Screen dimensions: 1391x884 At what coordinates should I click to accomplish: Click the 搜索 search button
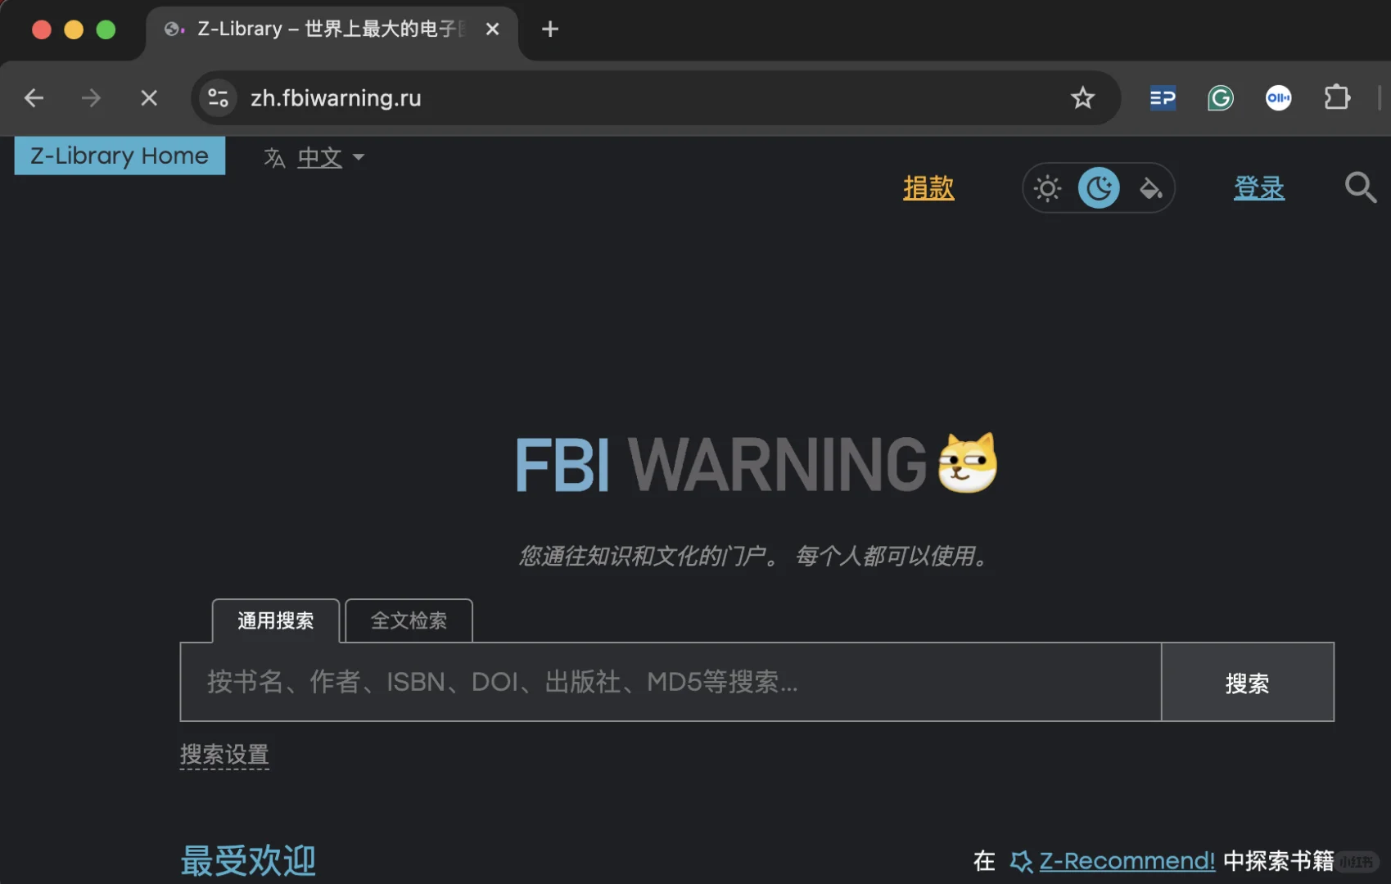1248,682
